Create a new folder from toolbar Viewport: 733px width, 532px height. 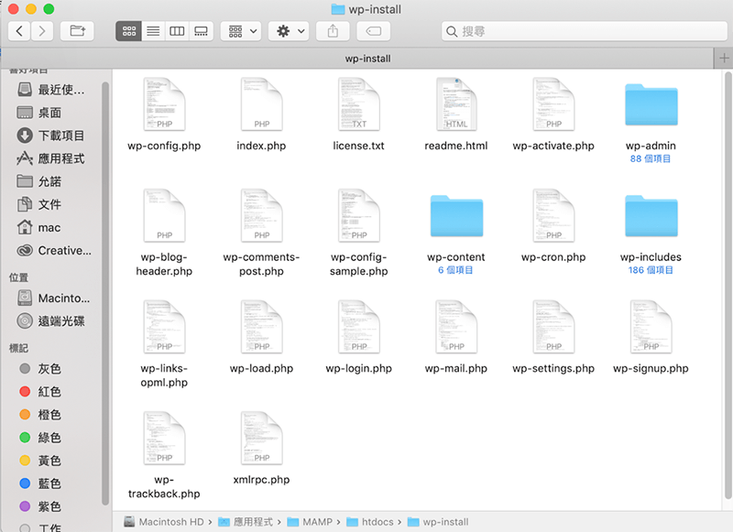click(x=77, y=31)
